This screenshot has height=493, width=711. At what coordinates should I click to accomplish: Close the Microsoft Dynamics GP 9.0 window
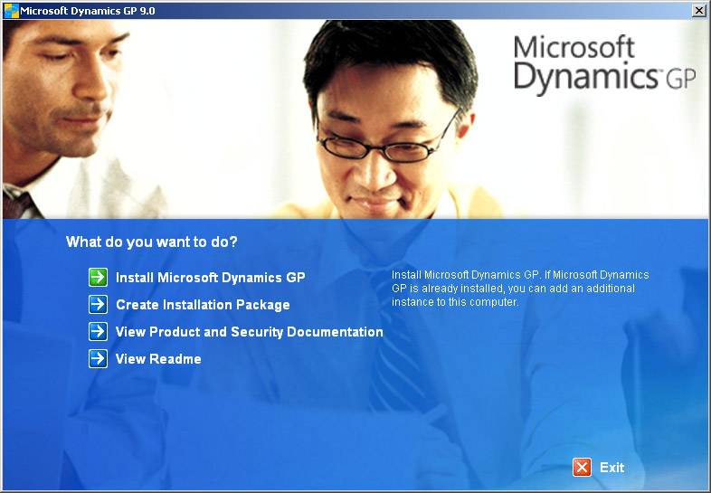click(x=698, y=11)
